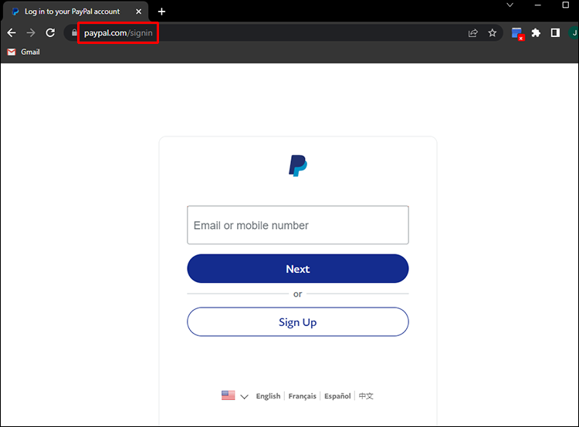
Task: Reload the PayPal sign-in page
Action: (x=50, y=33)
